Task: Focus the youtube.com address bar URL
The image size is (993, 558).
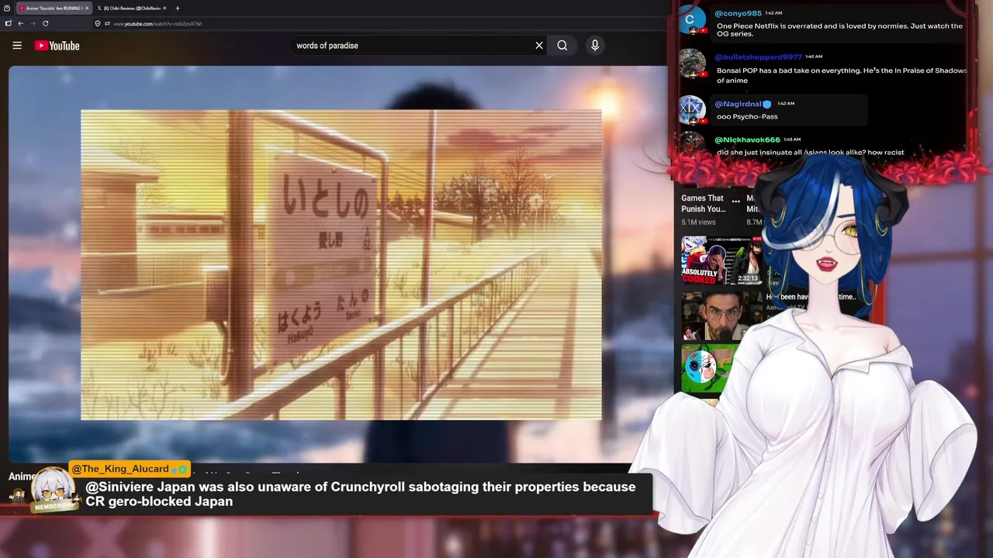Action: (157, 24)
